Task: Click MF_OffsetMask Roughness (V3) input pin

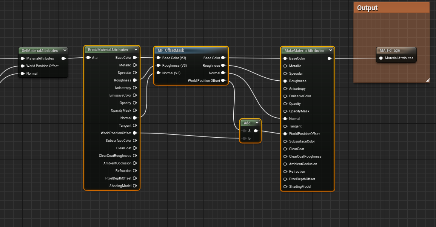Action: coord(159,65)
